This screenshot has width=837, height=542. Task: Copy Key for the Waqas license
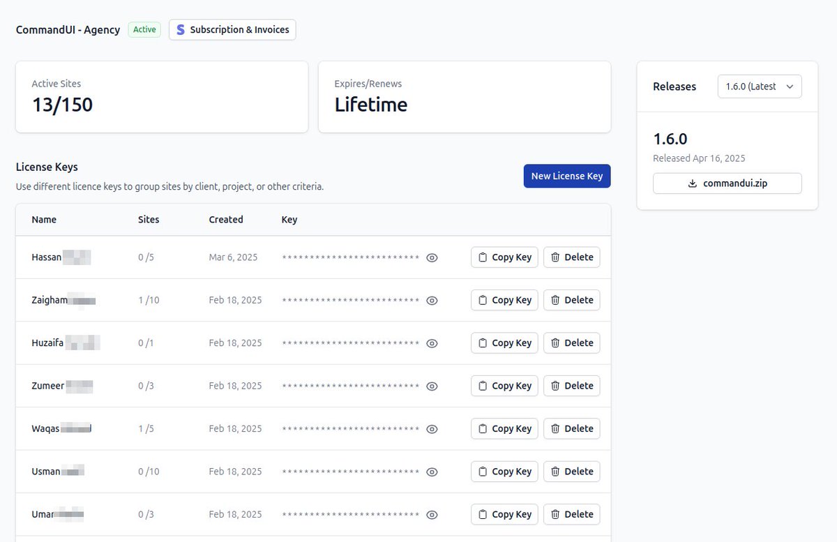click(x=504, y=428)
